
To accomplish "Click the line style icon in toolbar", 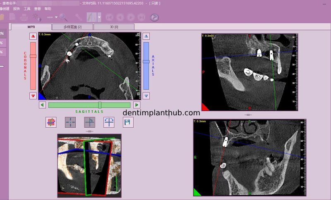I will (50, 17).
